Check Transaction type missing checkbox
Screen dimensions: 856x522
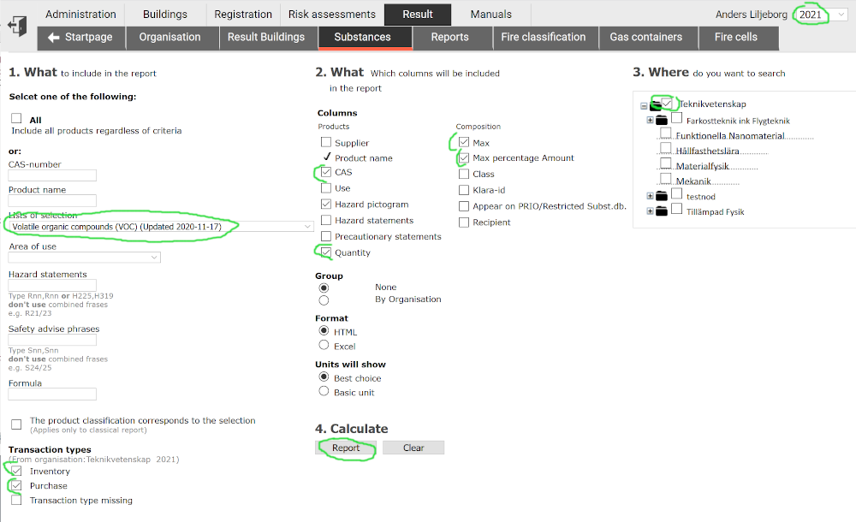click(x=16, y=500)
